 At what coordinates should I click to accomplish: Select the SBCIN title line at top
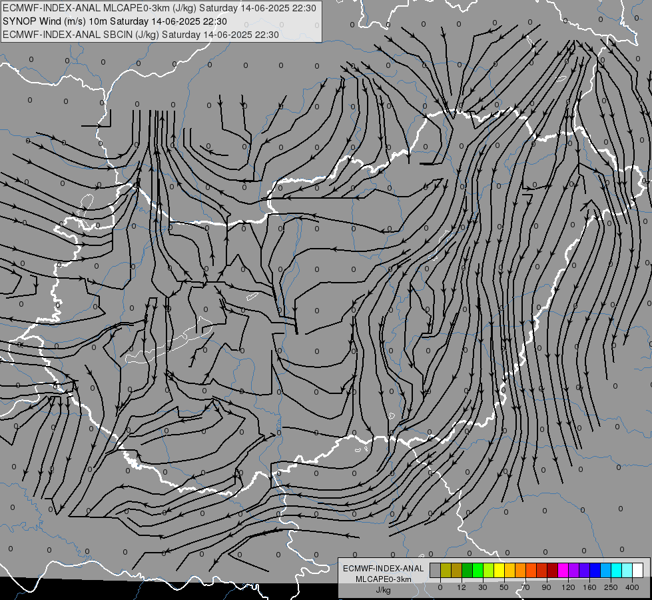(x=141, y=35)
